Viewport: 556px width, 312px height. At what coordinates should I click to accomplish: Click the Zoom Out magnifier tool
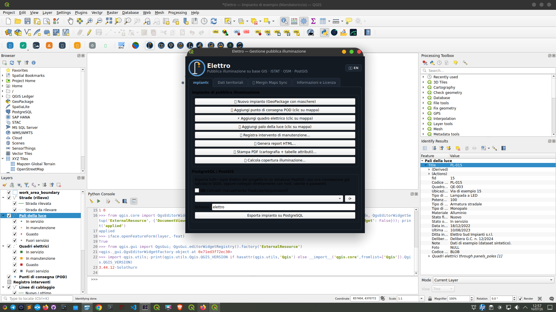point(99,21)
